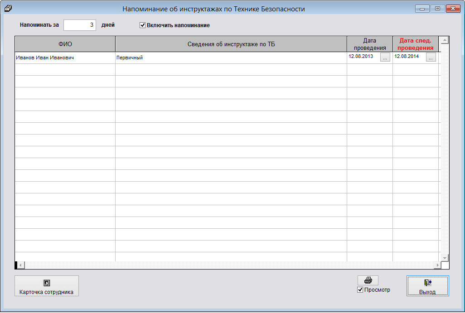Toggle the Просмотр preview checkbox
This screenshot has width=465, height=313.
pyautogui.click(x=360, y=289)
